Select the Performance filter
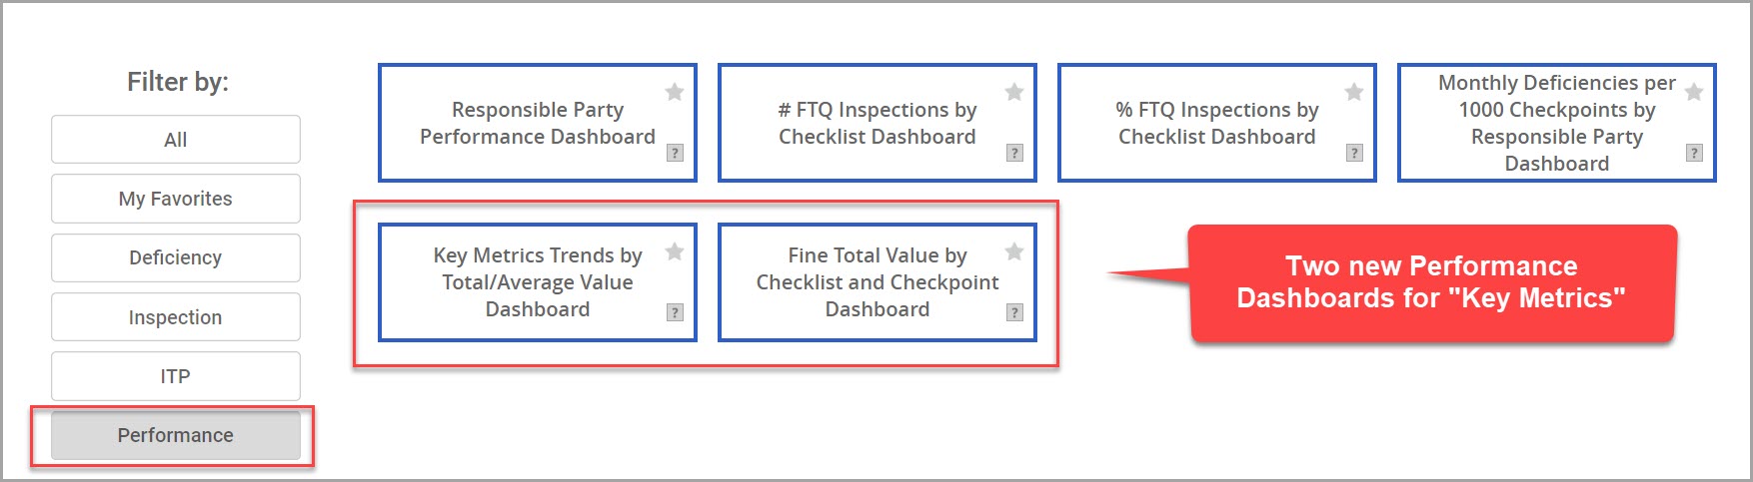Screen dimensions: 1753x482 (x=176, y=435)
